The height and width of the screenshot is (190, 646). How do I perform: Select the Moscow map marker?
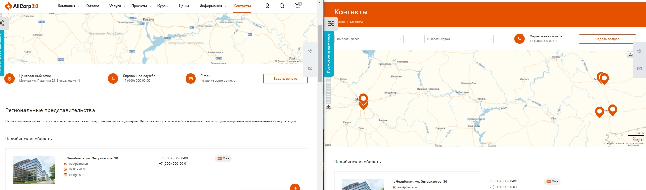(x=363, y=100)
